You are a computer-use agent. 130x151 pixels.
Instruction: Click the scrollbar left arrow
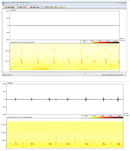(3, 73)
